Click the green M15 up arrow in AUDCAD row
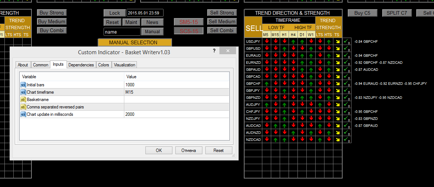The image size is (434, 187). point(275,125)
